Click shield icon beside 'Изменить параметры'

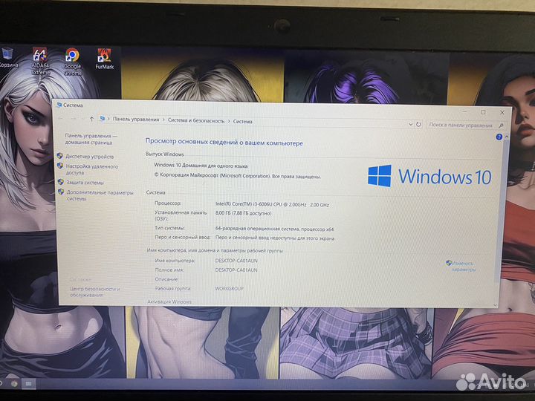pos(449,263)
